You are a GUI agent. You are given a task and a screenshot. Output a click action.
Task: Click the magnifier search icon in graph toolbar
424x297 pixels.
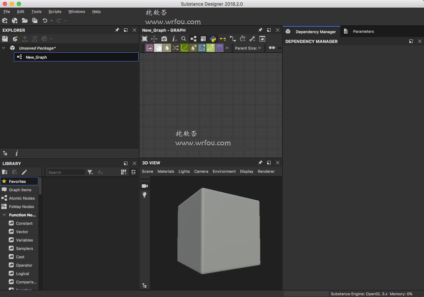pyautogui.click(x=183, y=39)
